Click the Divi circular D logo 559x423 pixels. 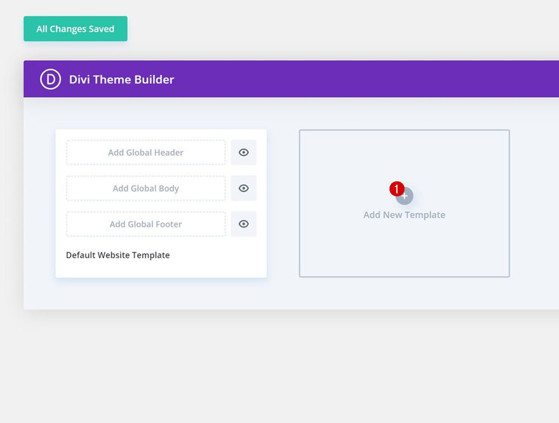pos(50,79)
